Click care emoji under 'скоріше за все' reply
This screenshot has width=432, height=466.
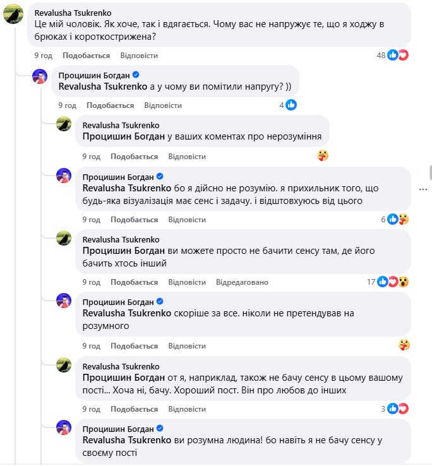pyautogui.click(x=404, y=345)
